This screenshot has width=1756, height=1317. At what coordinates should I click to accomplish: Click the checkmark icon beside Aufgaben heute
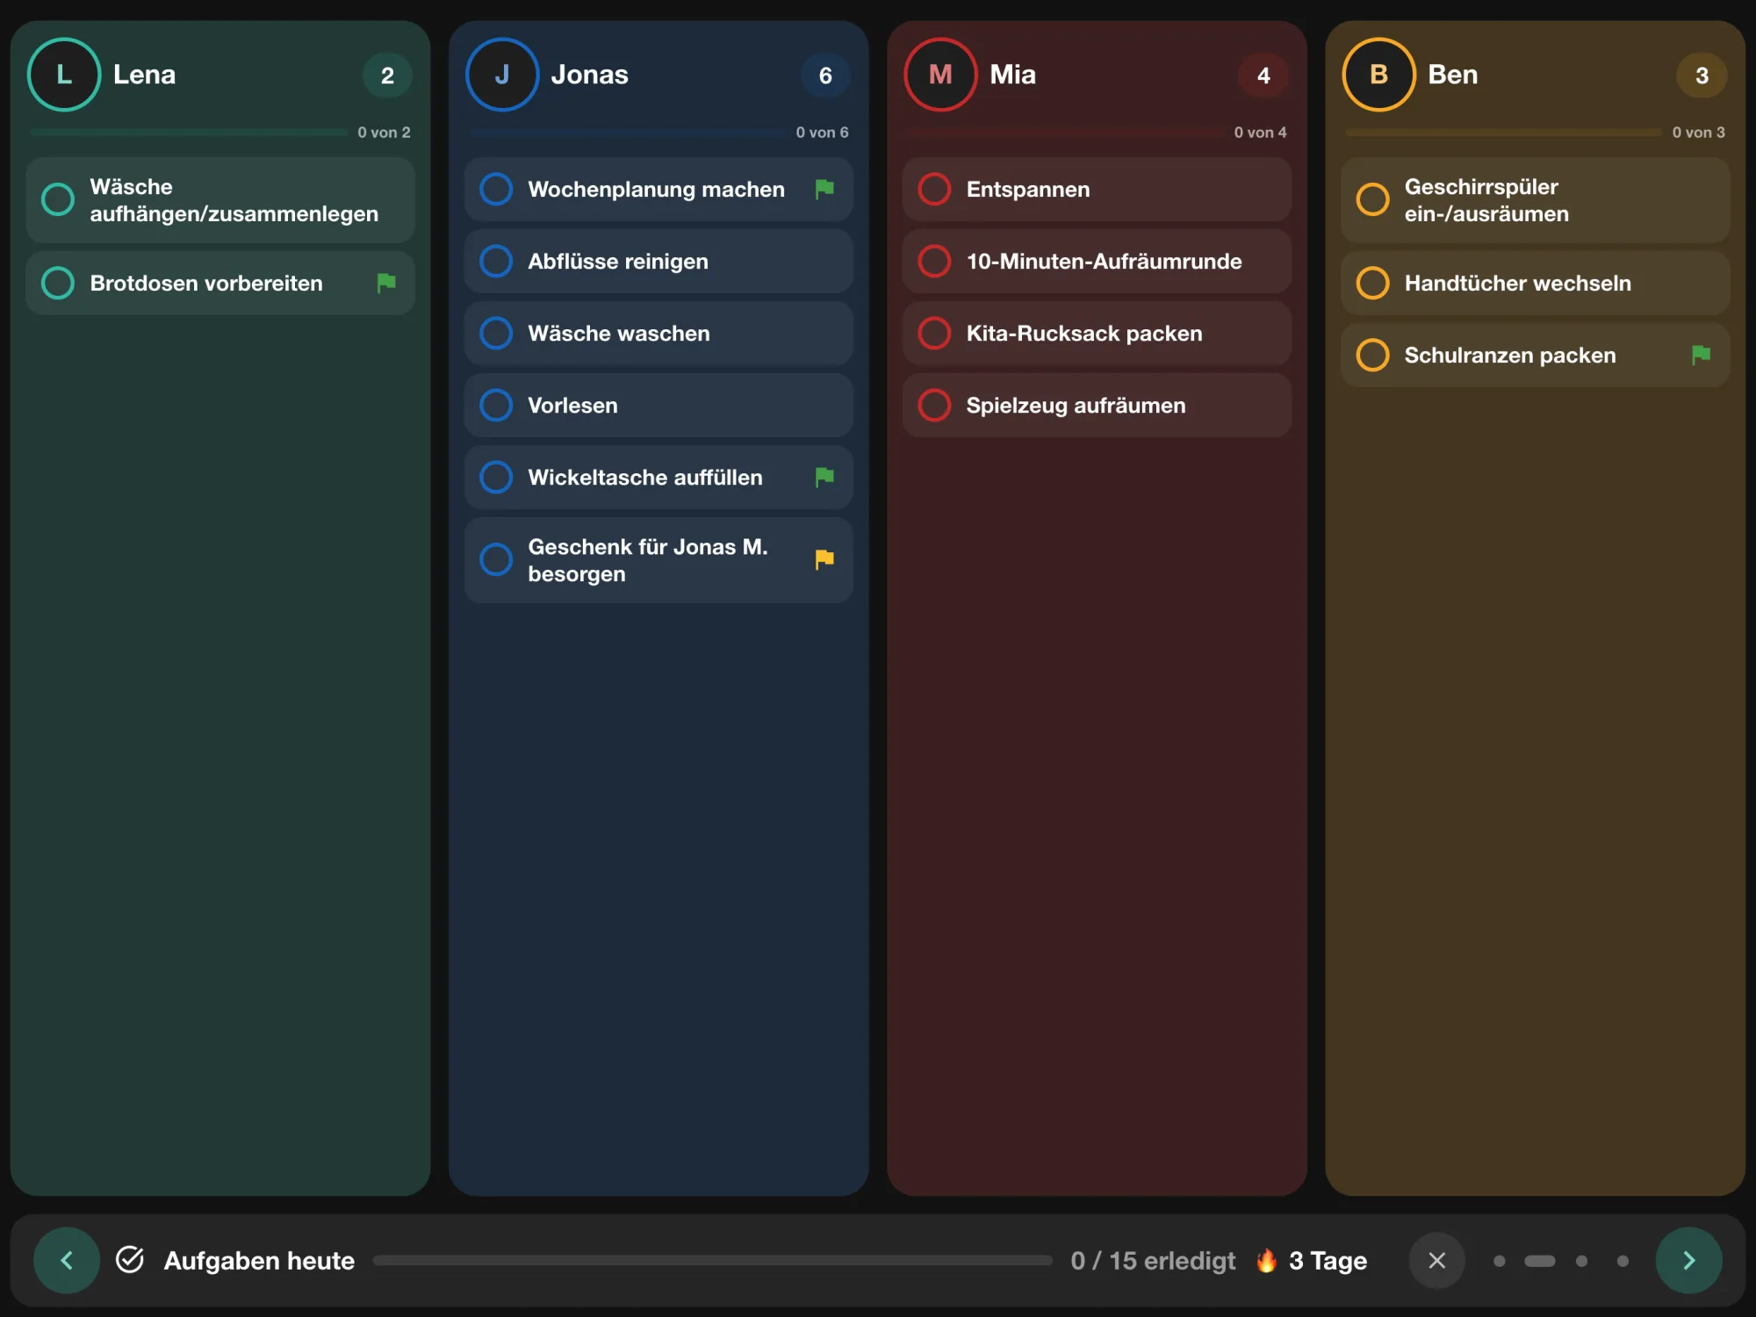pyautogui.click(x=130, y=1260)
